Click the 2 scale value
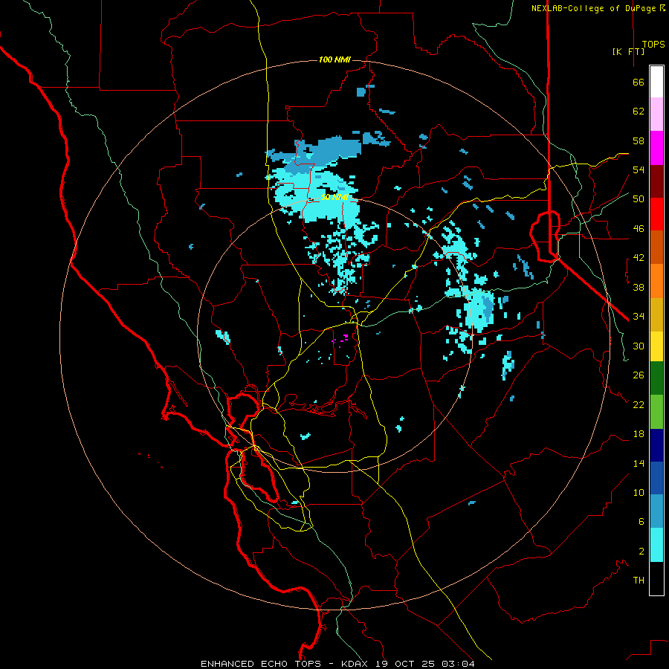The width and height of the screenshot is (669, 669). click(641, 552)
